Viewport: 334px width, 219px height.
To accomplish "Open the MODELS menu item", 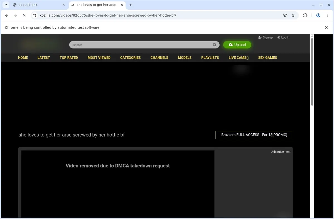I will (185, 58).
